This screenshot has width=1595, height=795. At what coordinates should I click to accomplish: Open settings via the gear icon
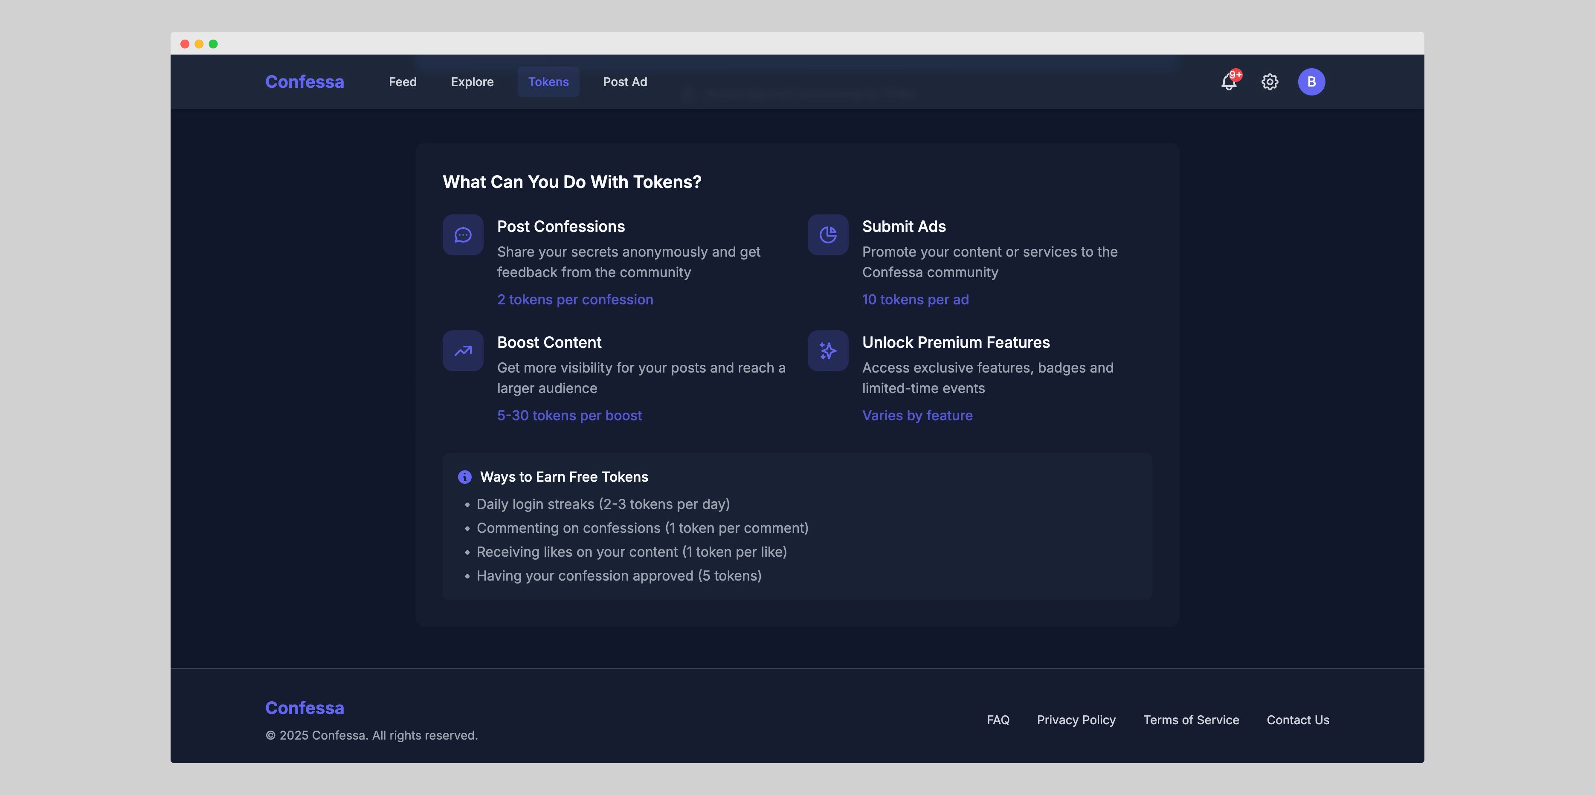[x=1269, y=82]
